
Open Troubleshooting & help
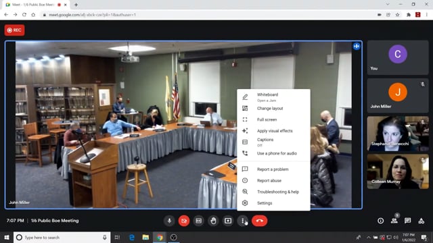coord(273,192)
